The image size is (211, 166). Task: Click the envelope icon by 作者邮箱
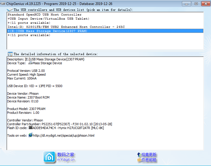139,160
